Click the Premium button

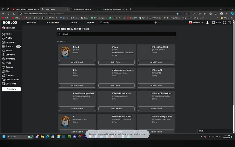11,89
